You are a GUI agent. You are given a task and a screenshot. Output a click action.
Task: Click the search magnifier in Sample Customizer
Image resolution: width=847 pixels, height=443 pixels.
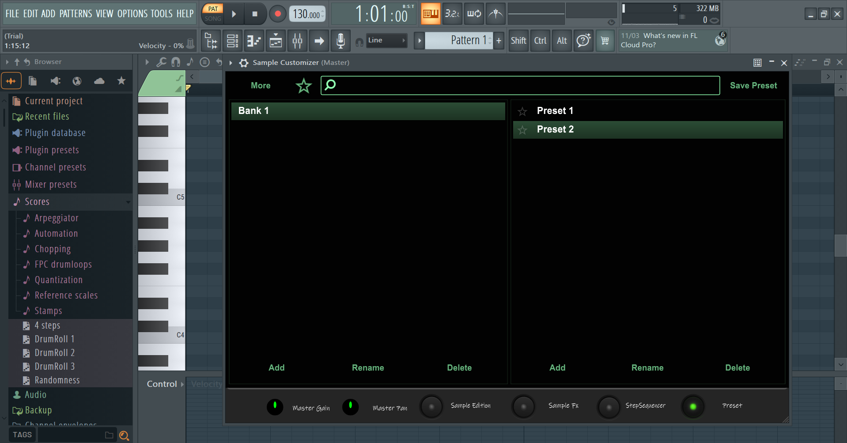(329, 85)
